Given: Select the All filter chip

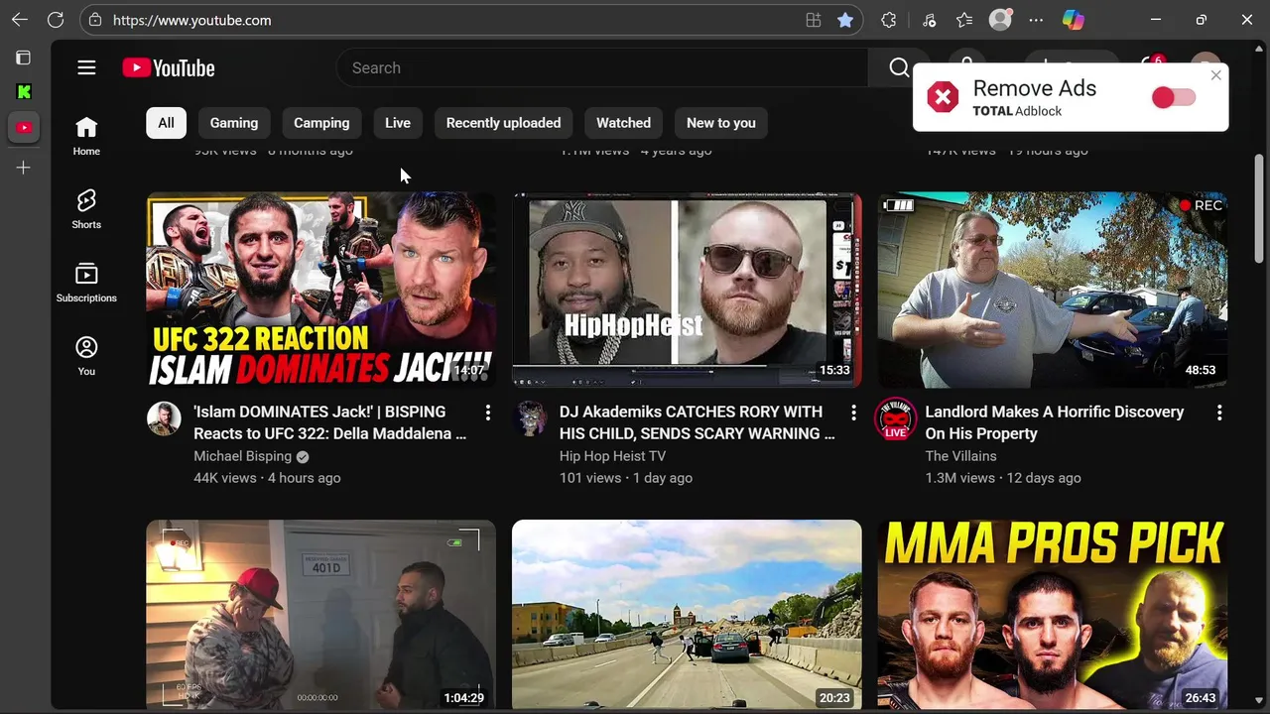Looking at the screenshot, I should click(x=166, y=123).
